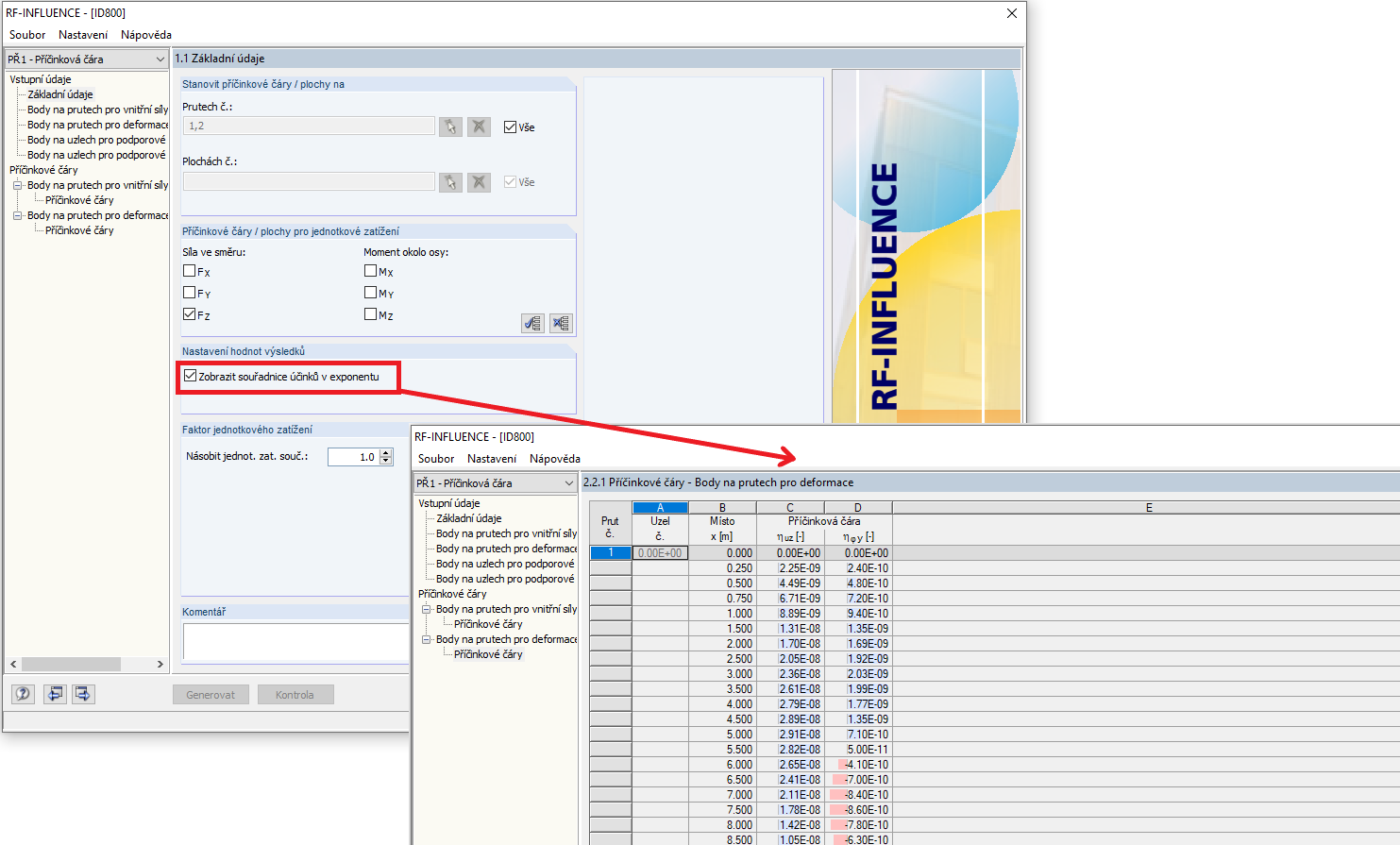Image resolution: width=1400 pixels, height=845 pixels.
Task: Toggle Zobrazit souřadnice účinků v exponentu
Action: (191, 376)
